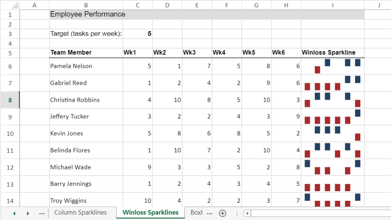Click Kevin Jones's winloss sparkline cell
This screenshot has width=391, height=220.
click(332, 134)
